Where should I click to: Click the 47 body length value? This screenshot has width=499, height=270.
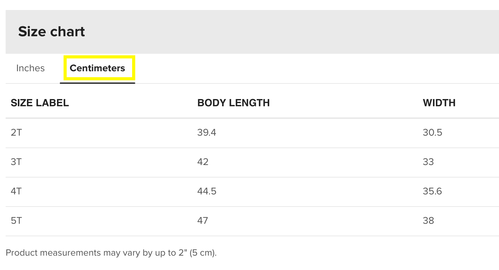tap(203, 221)
